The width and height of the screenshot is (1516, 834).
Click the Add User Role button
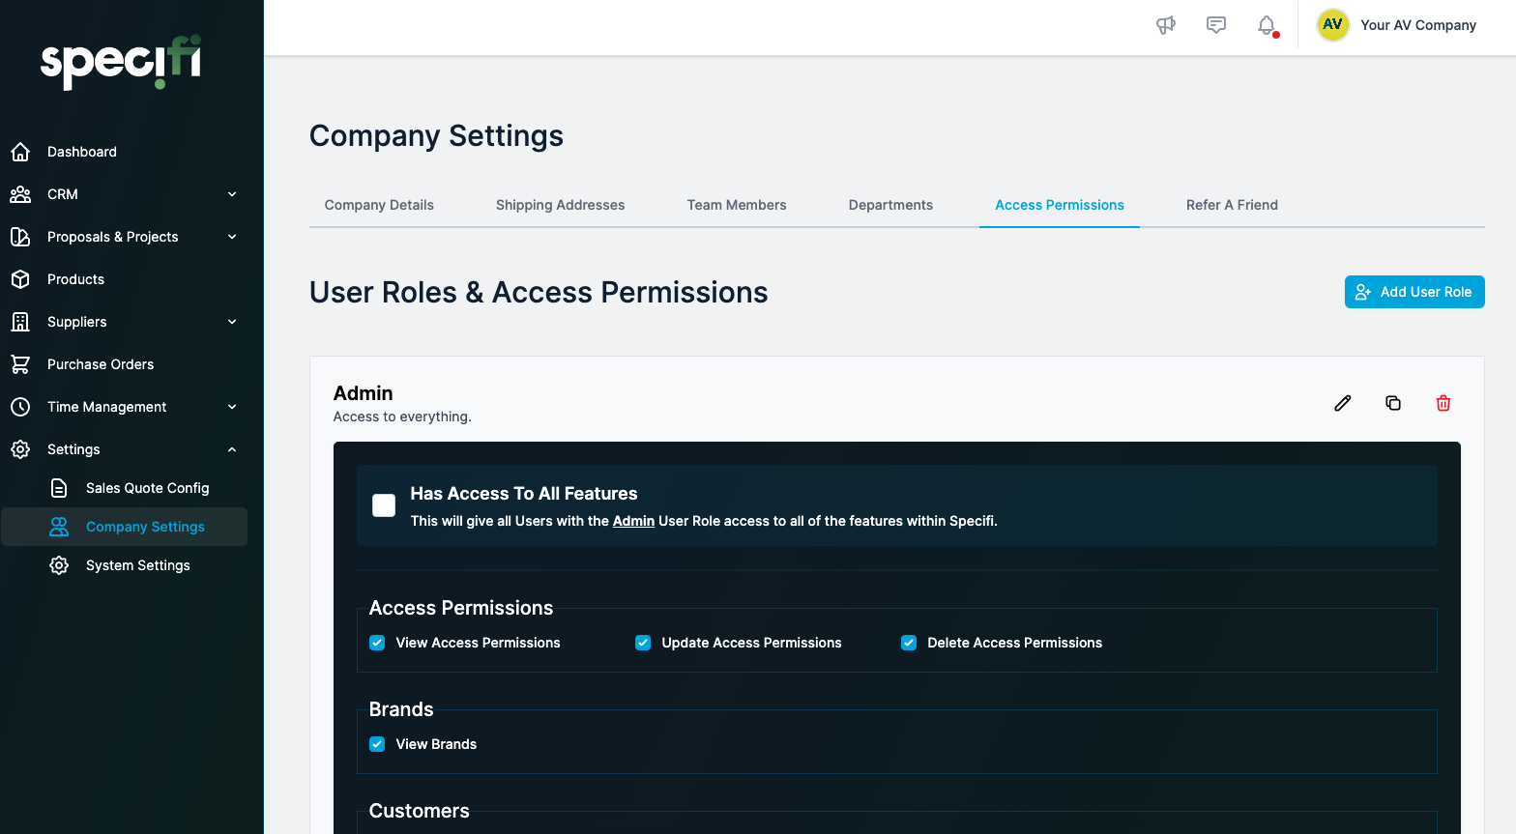coord(1414,292)
